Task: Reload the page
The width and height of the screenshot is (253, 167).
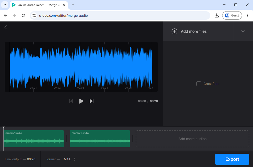Action: pyautogui.click(x=23, y=15)
